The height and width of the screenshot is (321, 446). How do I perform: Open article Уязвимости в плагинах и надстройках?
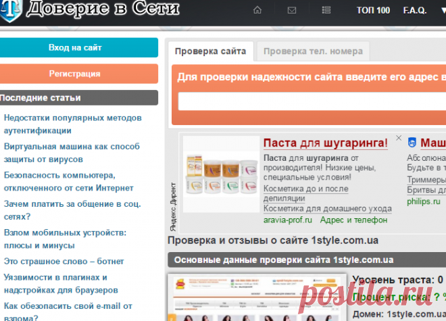[x=61, y=284]
